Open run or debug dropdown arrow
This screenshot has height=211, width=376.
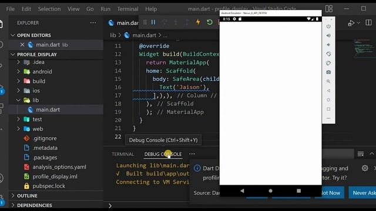coord(358,23)
